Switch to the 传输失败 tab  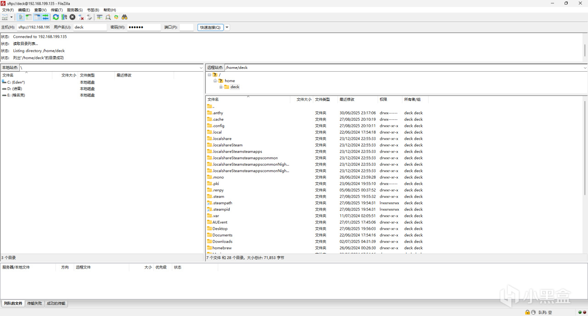(34, 304)
